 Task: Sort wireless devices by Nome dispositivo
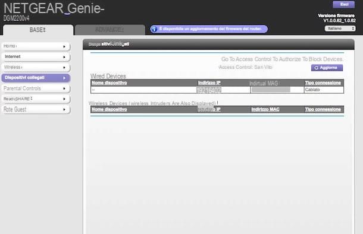[x=109, y=109]
